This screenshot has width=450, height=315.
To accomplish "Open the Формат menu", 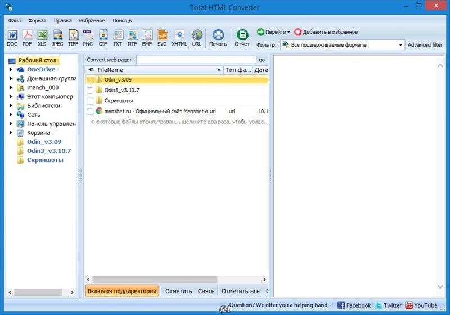I will (x=37, y=21).
